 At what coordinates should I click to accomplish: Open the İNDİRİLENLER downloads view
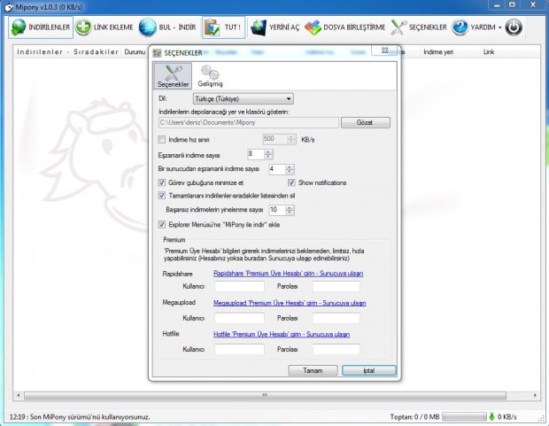tap(41, 27)
